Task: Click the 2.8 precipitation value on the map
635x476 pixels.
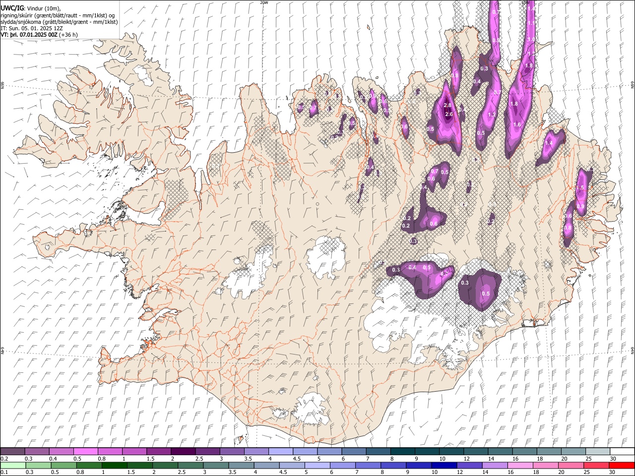Action: click(x=447, y=106)
